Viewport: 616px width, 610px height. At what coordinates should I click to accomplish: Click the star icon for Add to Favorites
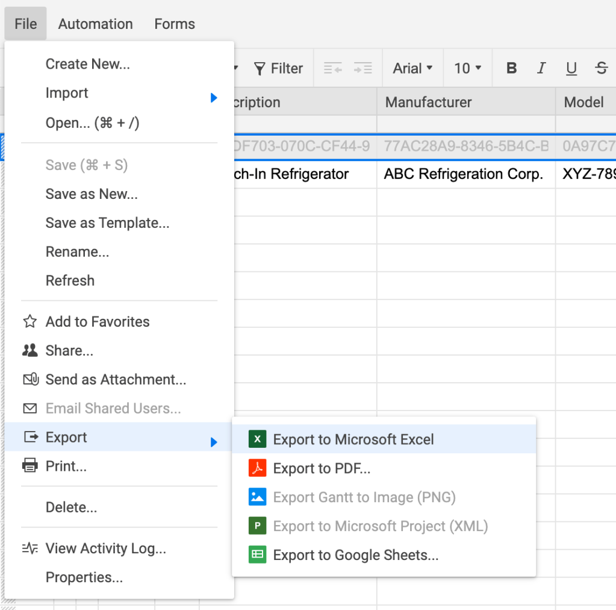coord(30,321)
